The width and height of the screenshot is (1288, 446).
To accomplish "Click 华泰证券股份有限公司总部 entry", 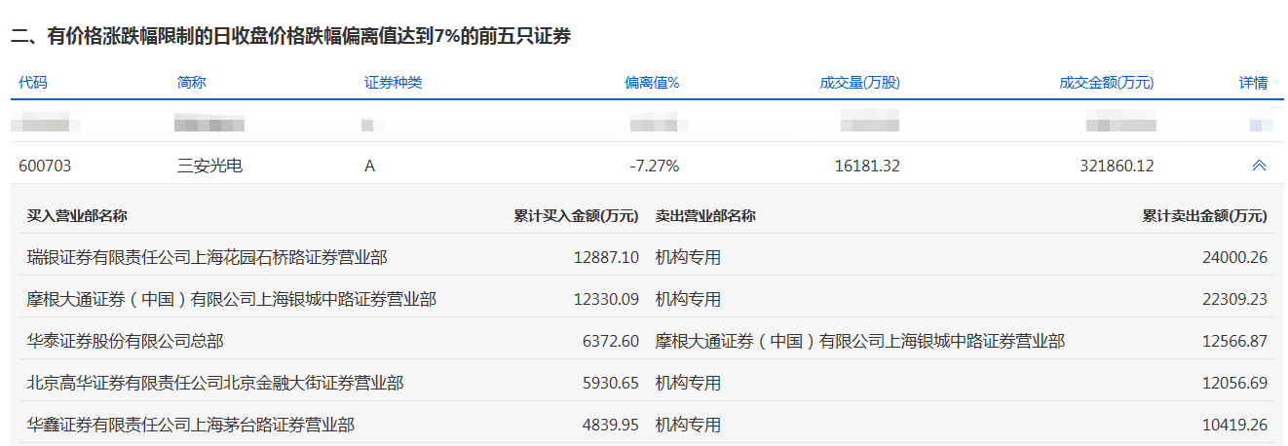I will click(x=126, y=342).
